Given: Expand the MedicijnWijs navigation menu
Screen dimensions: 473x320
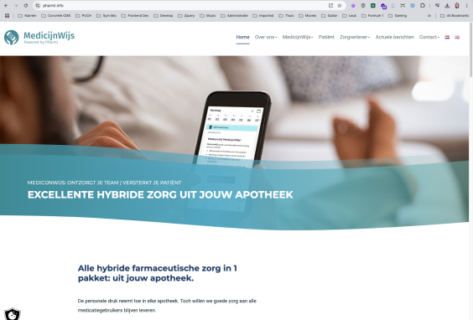Looking at the screenshot, I should pyautogui.click(x=298, y=37).
